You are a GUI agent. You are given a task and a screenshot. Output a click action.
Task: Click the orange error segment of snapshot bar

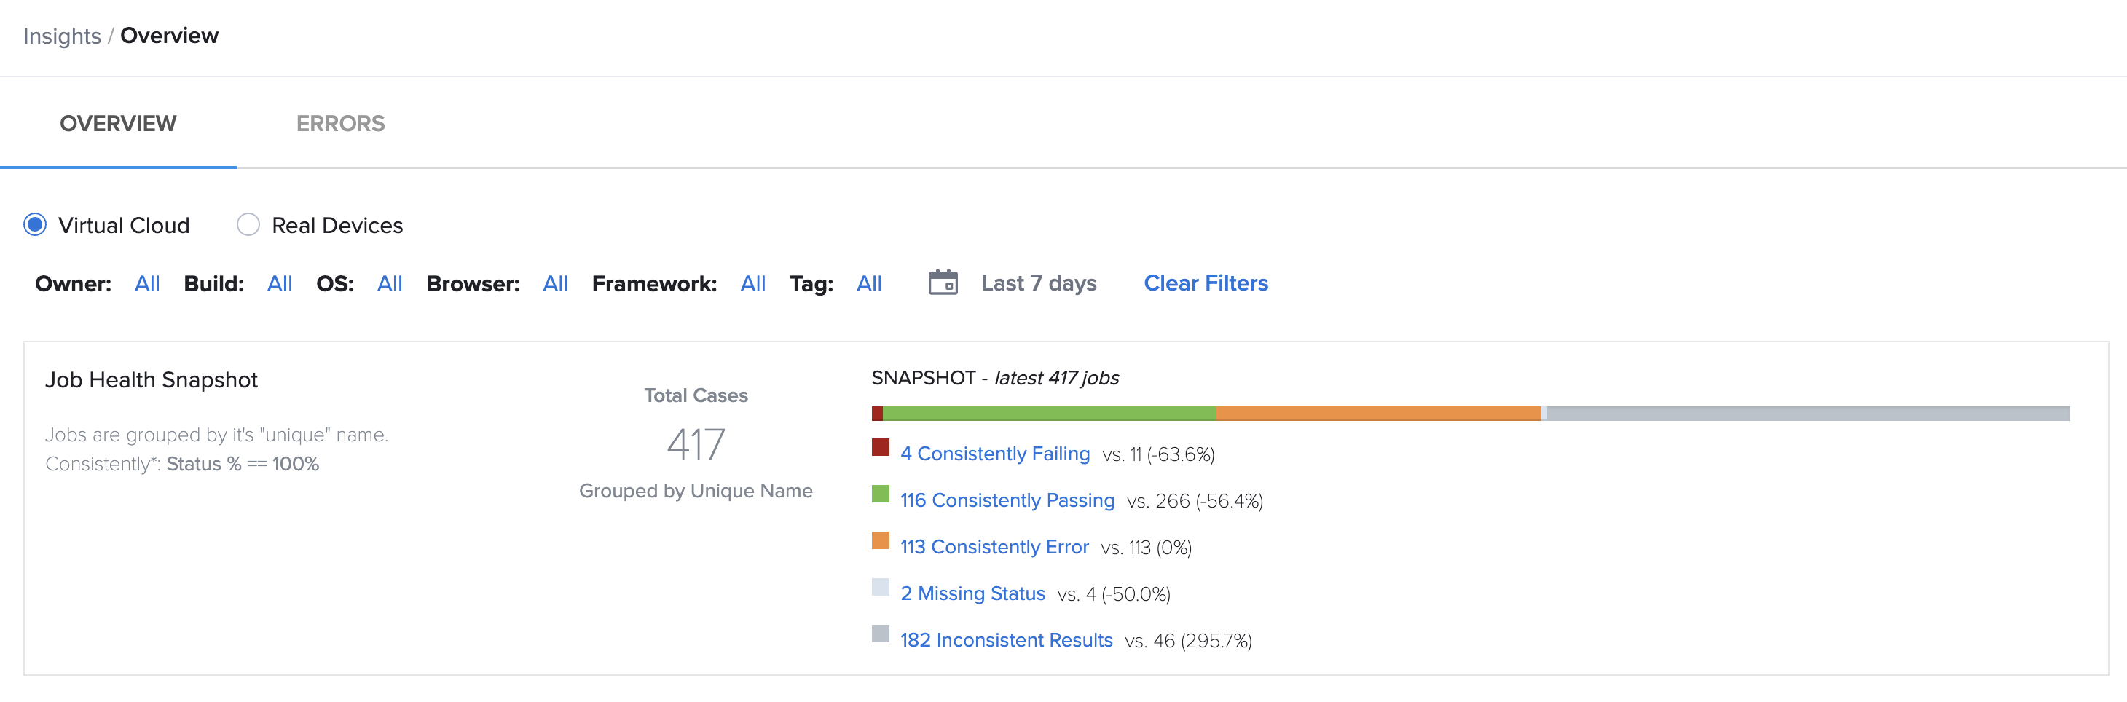1378,413
